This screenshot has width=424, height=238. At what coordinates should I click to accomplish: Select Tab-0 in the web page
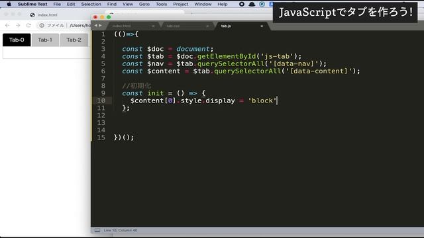coord(17,40)
